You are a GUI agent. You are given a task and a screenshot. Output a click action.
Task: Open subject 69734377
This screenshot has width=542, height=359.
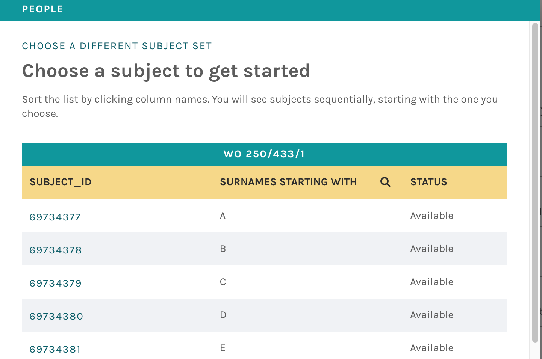(x=55, y=217)
